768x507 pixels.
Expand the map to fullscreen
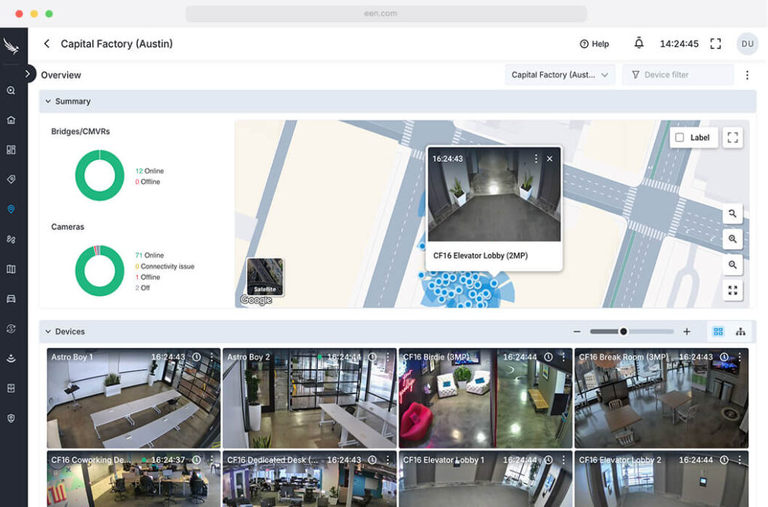click(x=733, y=137)
